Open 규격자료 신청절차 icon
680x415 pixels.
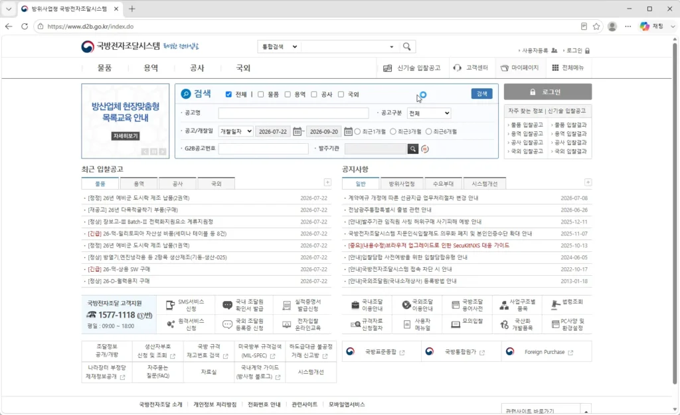coord(355,324)
